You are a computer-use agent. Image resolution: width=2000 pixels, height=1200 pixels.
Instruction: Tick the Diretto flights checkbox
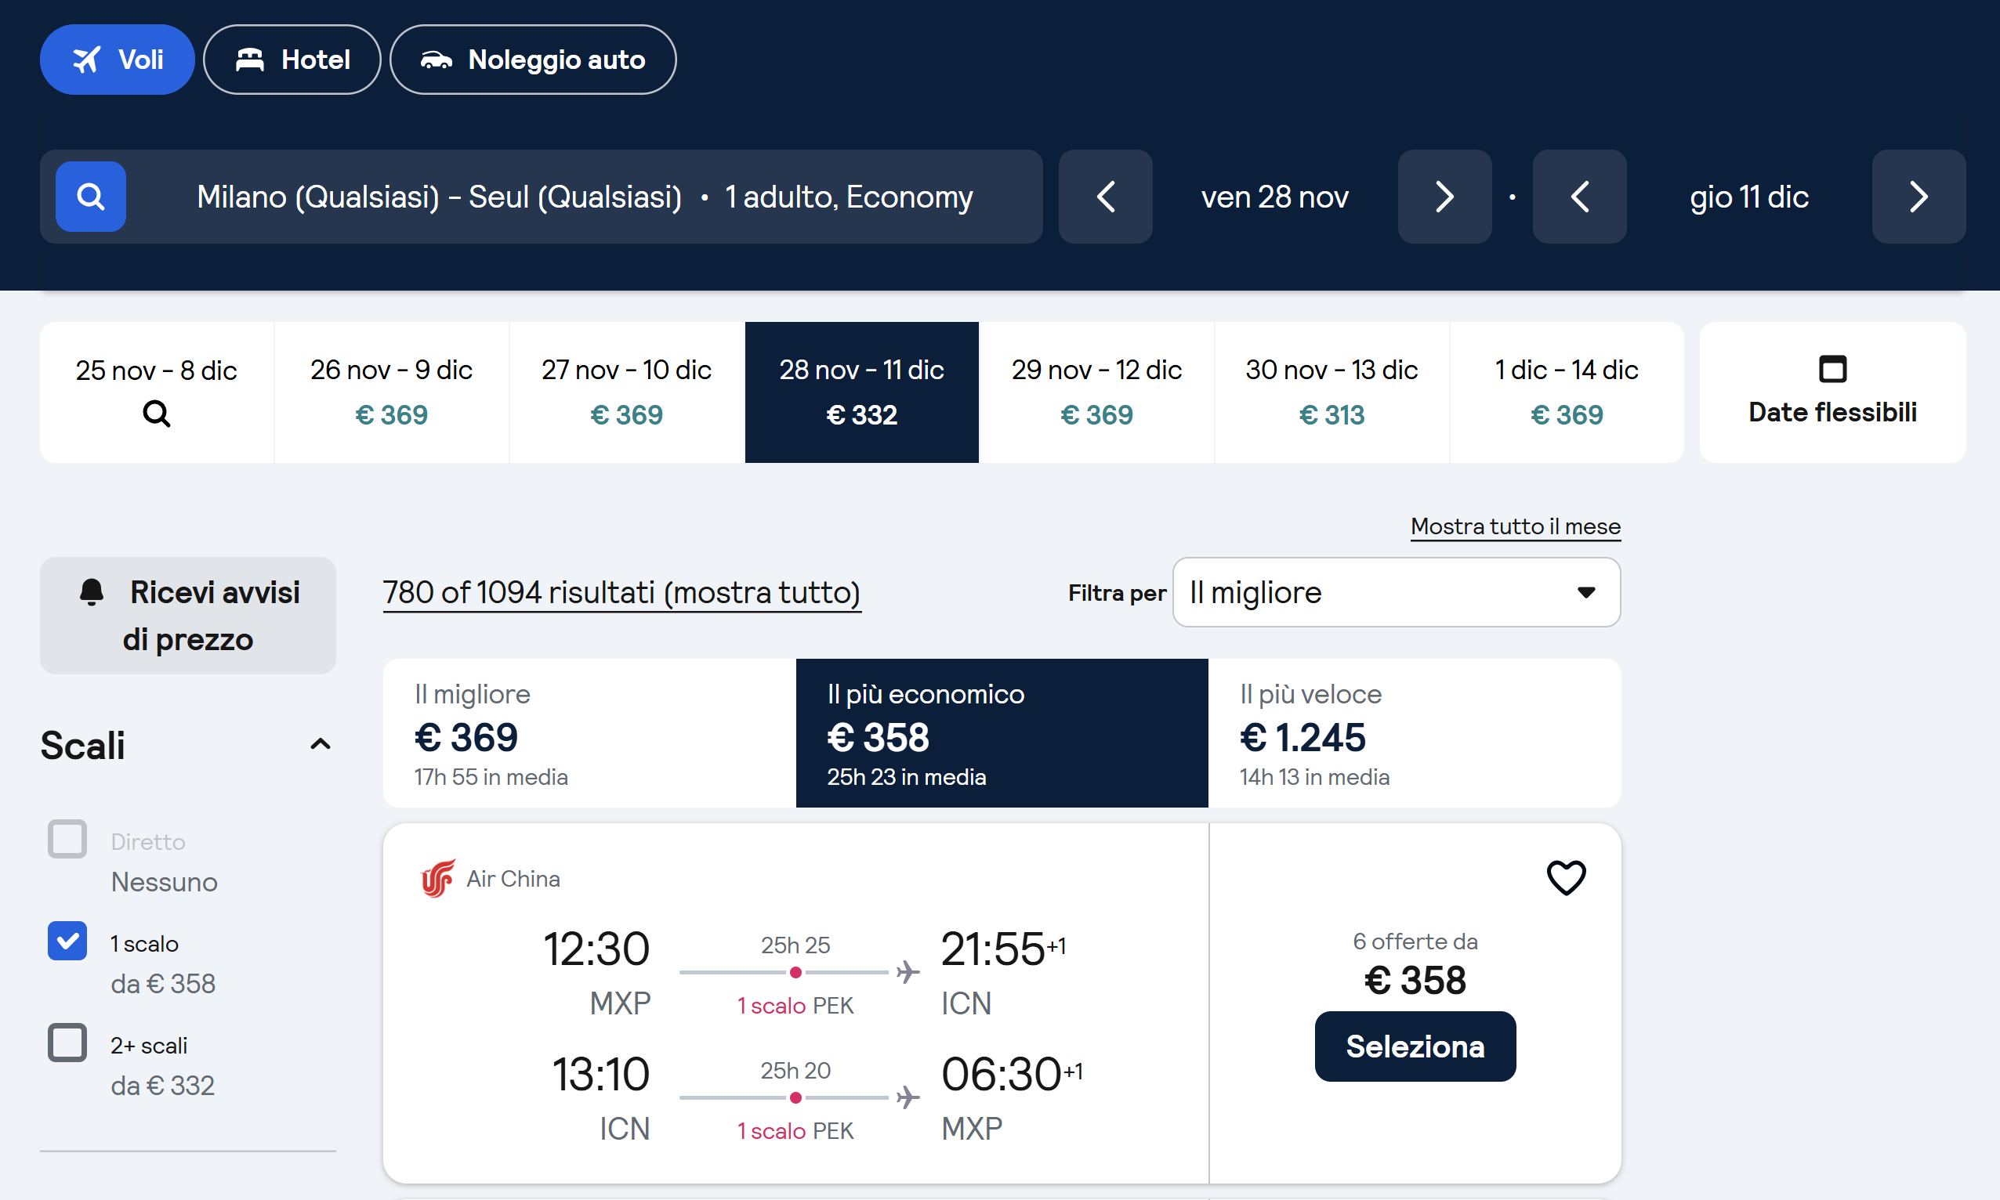67,840
